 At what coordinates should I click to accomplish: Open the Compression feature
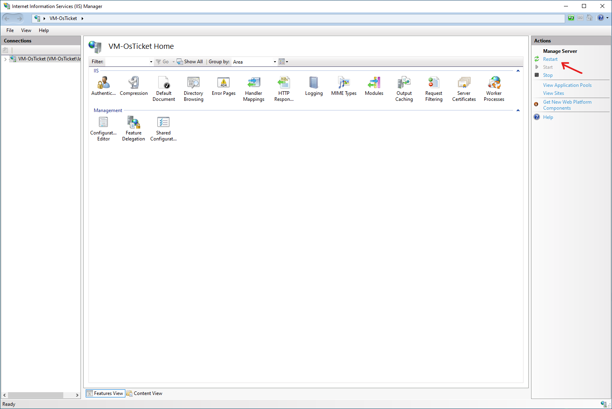[x=134, y=86]
